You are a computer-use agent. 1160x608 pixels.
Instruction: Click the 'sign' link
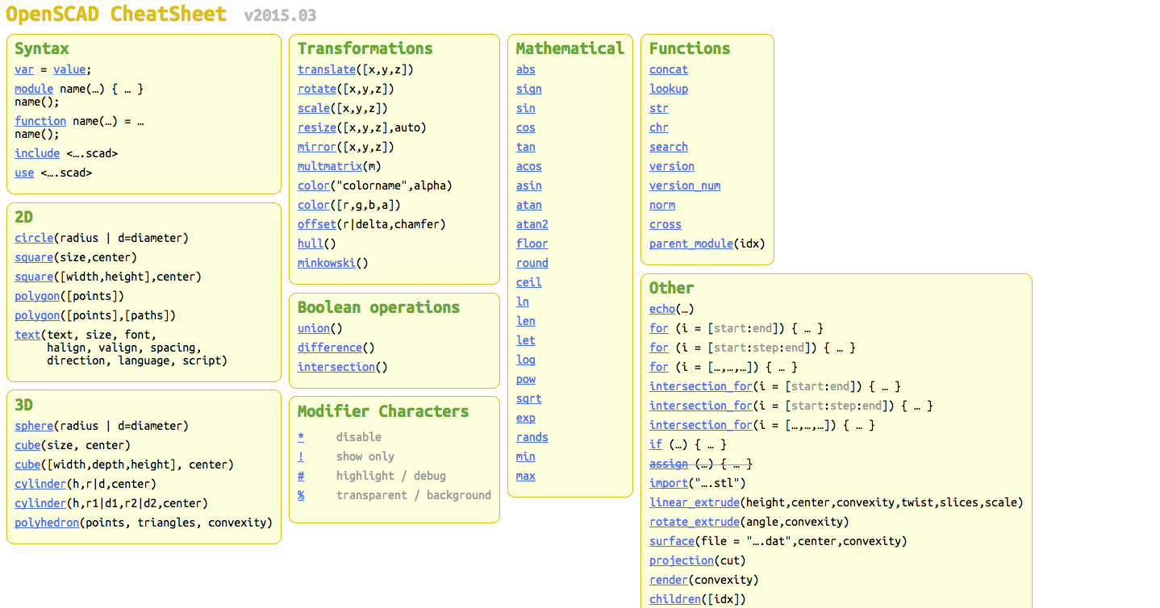click(x=529, y=89)
